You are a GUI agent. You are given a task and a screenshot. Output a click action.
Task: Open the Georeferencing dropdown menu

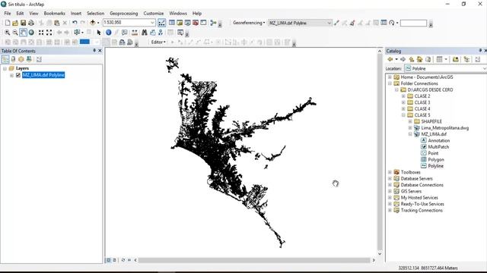[249, 23]
